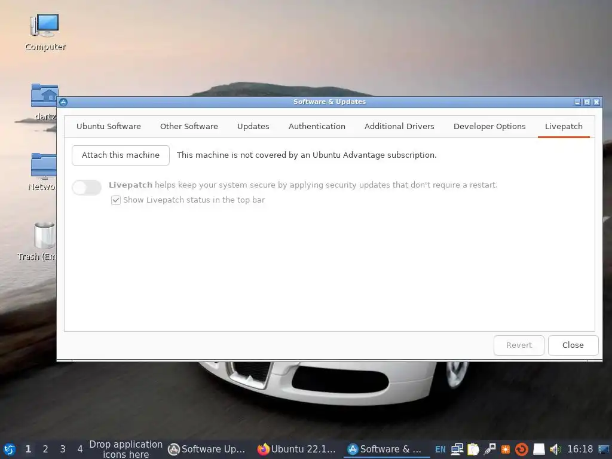612x459 pixels.
Task: Switch to workspace 1
Action: [28, 449]
